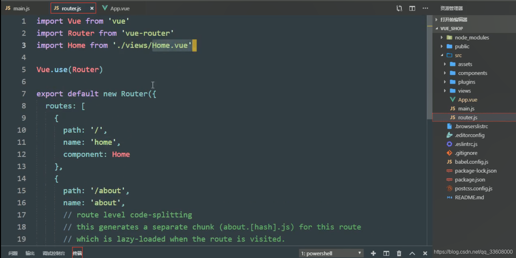Collapse the src folder arrow
Image resolution: width=516 pixels, height=258 pixels.
[442, 55]
